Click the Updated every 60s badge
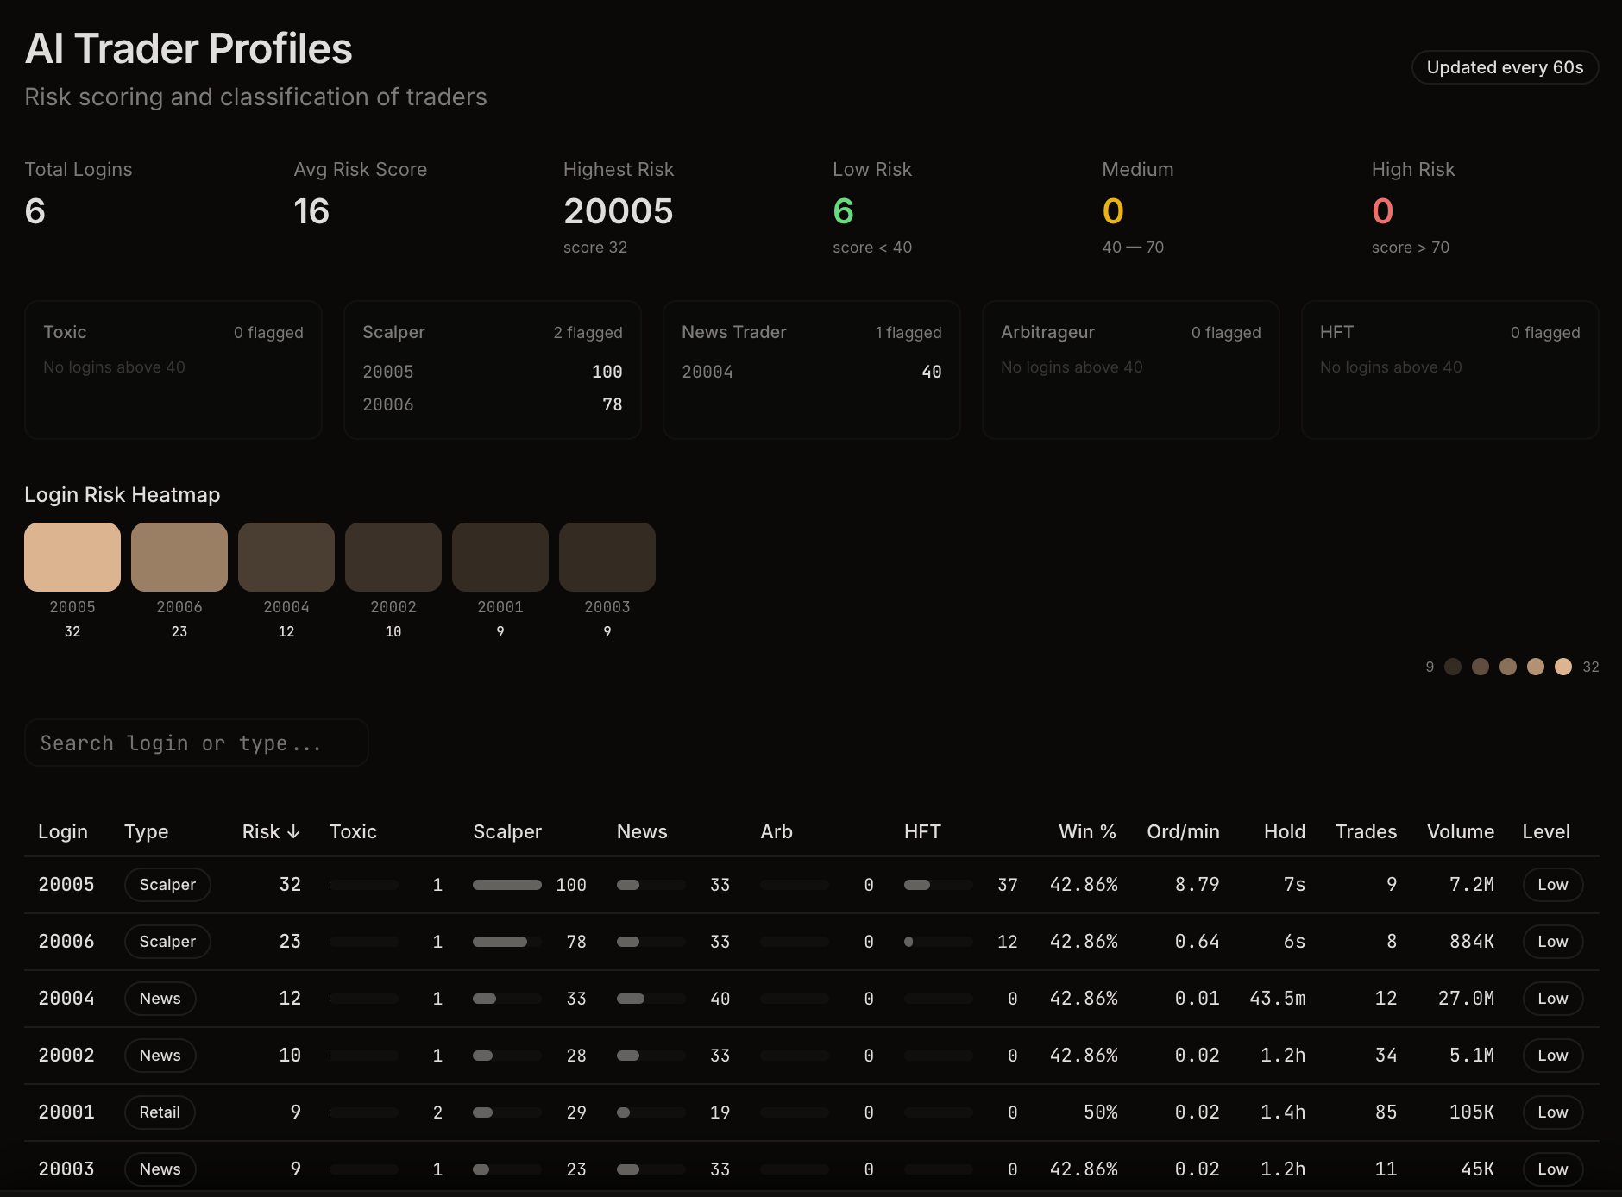This screenshot has width=1622, height=1197. pyautogui.click(x=1505, y=67)
